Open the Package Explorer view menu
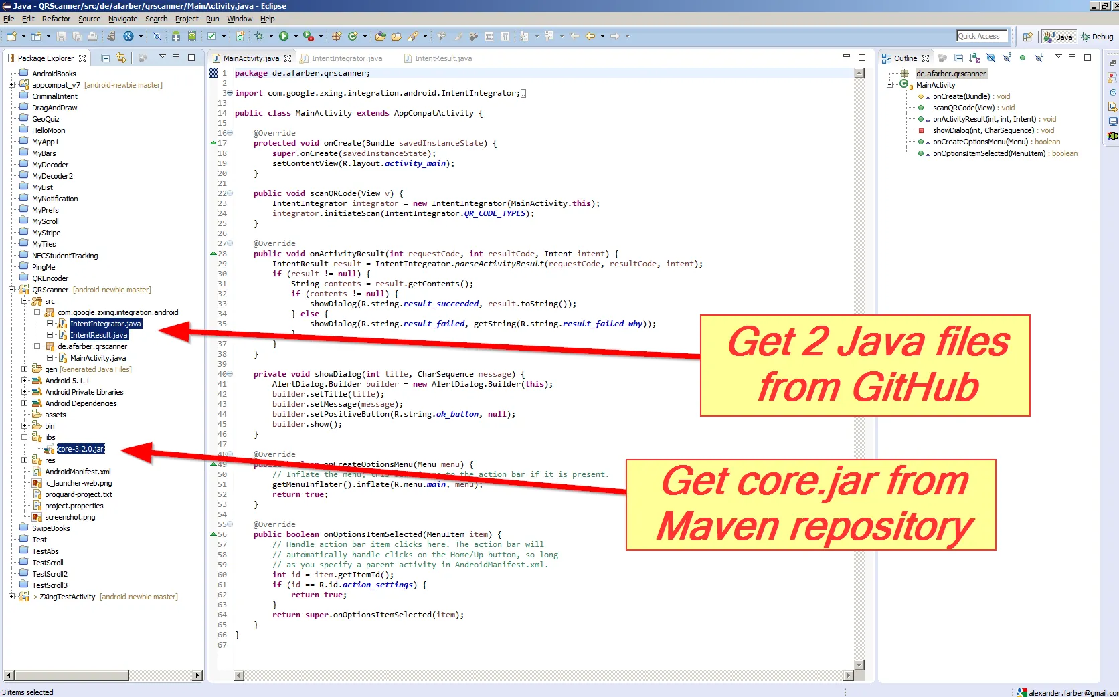The height and width of the screenshot is (697, 1119). click(162, 58)
